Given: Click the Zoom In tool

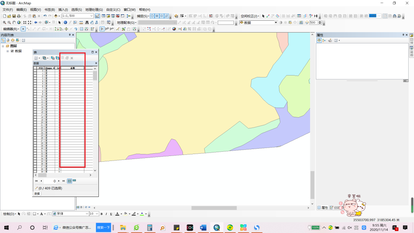Looking at the screenshot, I should click(4, 22).
